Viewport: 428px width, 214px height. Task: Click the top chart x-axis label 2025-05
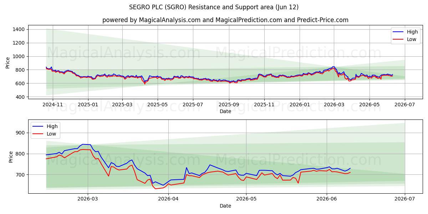point(158,105)
